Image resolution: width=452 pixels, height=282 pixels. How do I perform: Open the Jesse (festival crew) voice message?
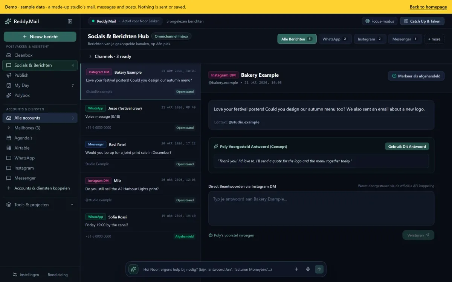tap(140, 118)
